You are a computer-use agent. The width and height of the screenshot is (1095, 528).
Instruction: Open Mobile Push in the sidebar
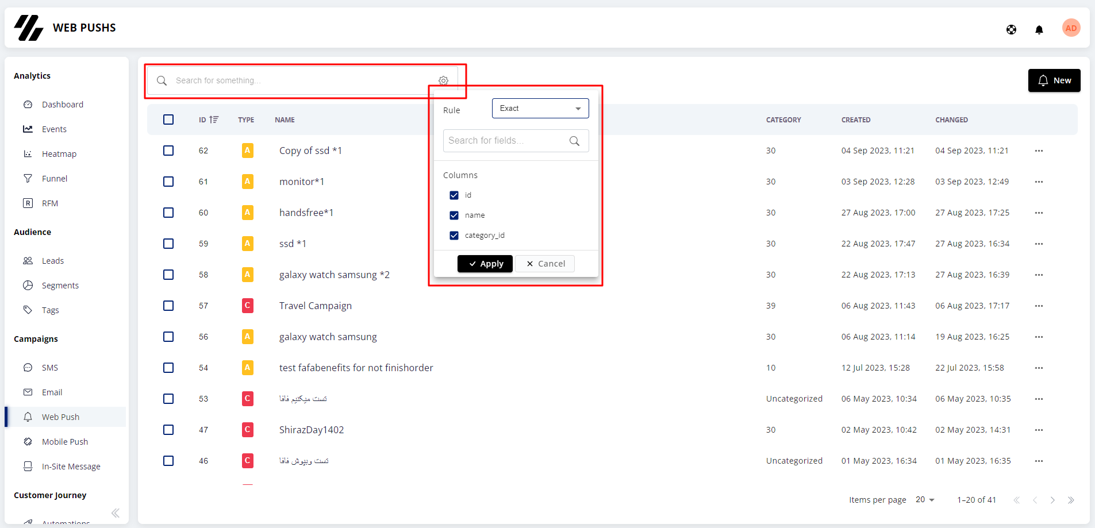point(65,442)
